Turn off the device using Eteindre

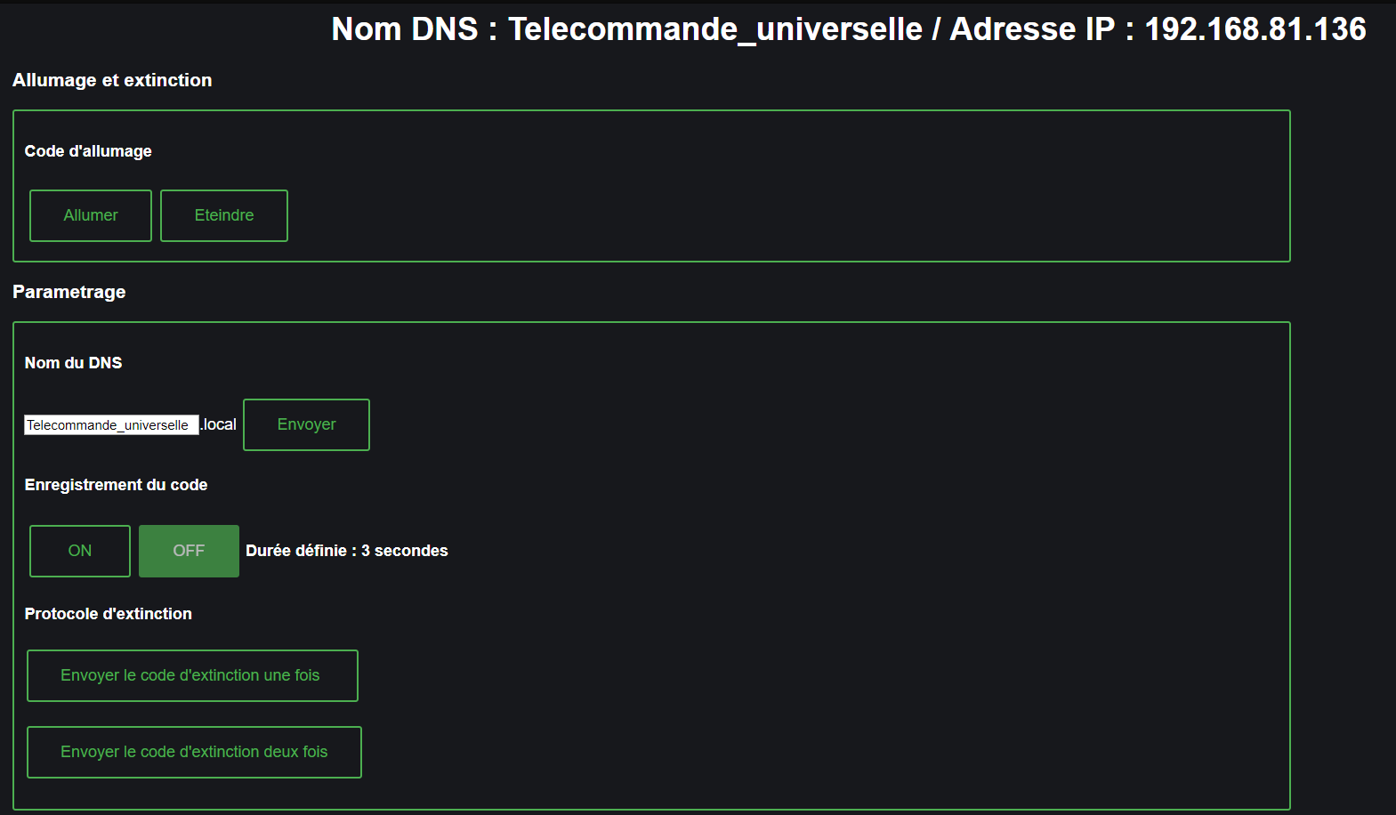point(223,215)
